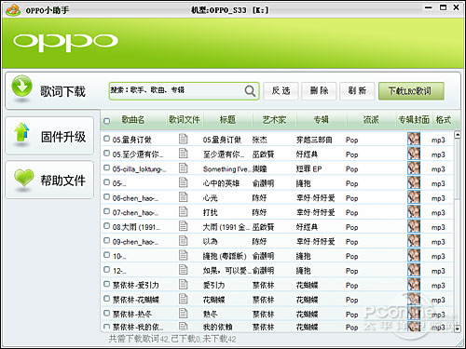Click album cover thumbnail in 爱引力 row
This screenshot has width=466, height=349.
[414, 284]
